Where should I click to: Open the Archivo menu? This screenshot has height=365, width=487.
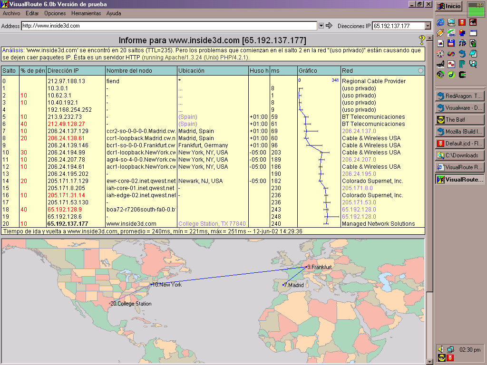[x=11, y=13]
